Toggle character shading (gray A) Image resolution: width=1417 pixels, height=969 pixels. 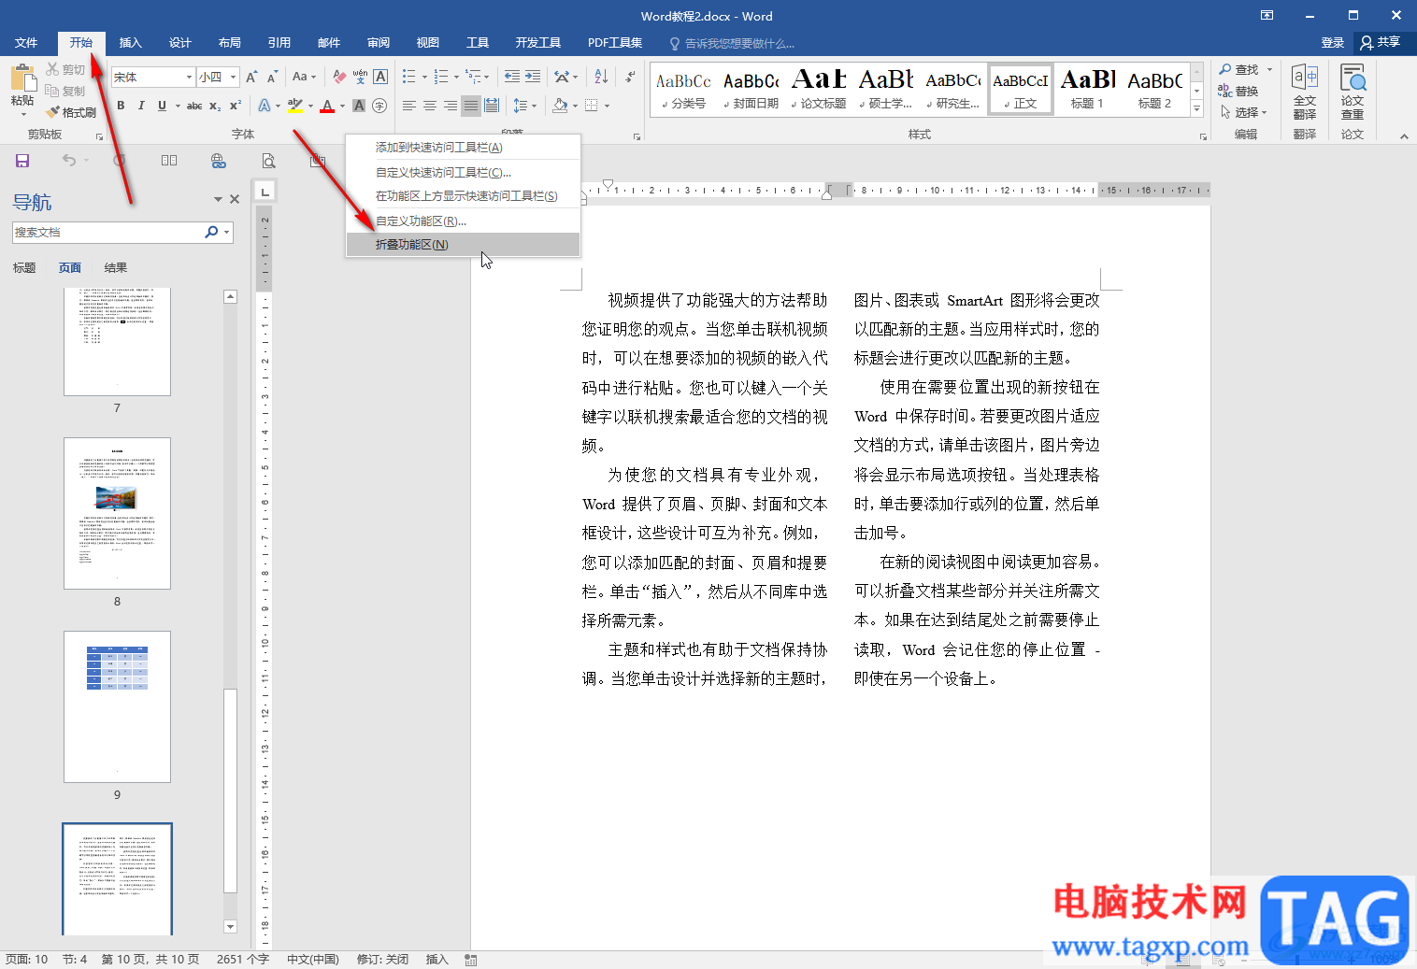(359, 106)
